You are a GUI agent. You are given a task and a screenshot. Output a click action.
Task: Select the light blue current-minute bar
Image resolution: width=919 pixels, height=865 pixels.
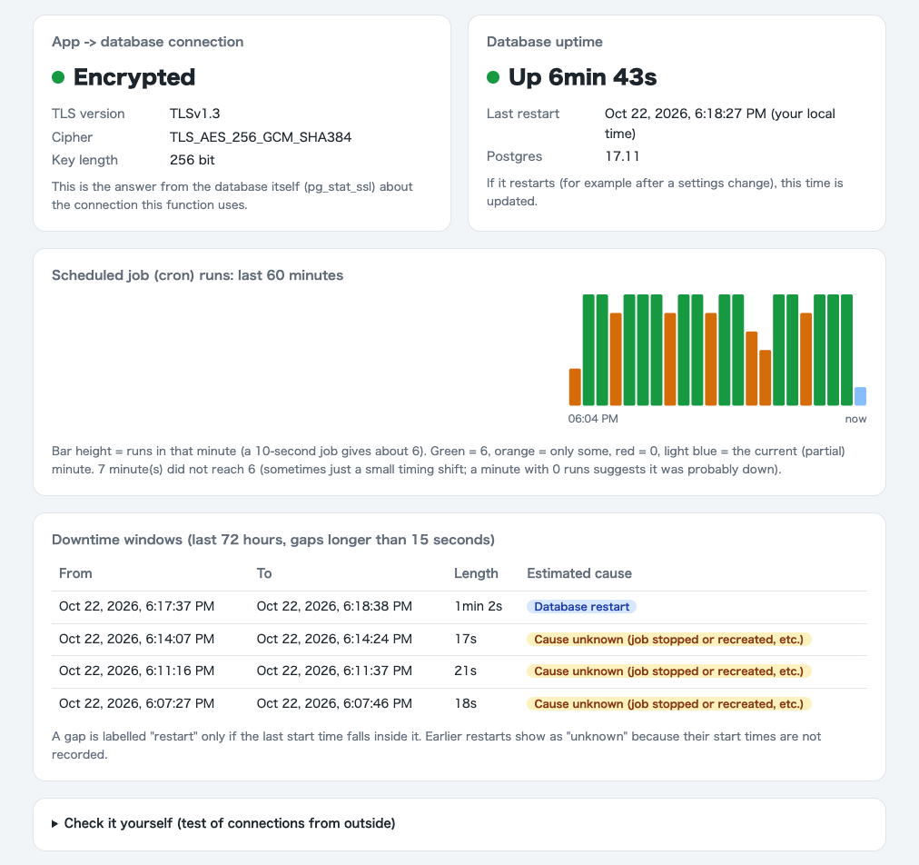[860, 396]
